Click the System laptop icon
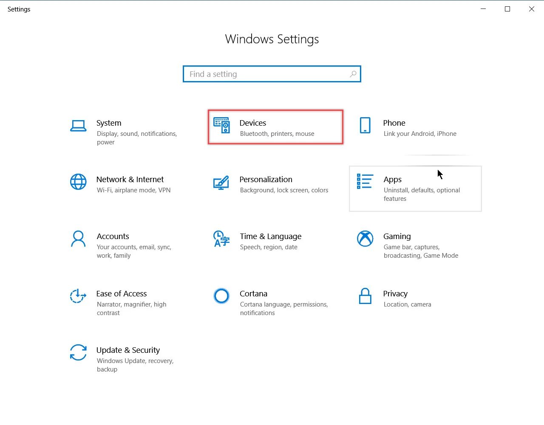The image size is (544, 425). pos(78,126)
